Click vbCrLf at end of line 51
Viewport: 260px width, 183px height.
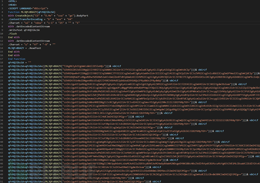pyautogui.click(x=157, y=182)
